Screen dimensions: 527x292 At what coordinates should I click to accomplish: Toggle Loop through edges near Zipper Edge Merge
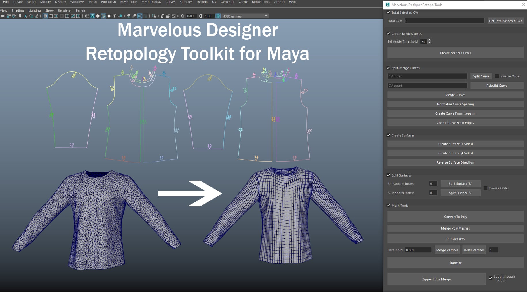pos(491,278)
